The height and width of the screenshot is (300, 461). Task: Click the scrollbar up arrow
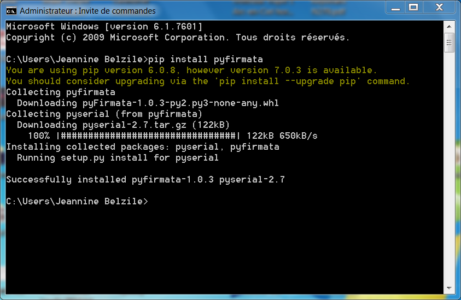pyautogui.click(x=449, y=26)
